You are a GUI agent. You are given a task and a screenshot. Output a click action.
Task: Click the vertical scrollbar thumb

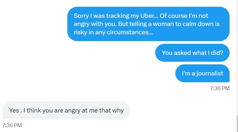(x=237, y=124)
